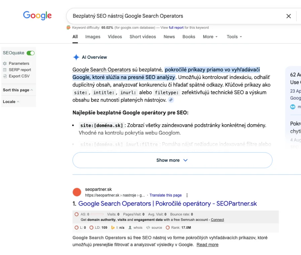Switch to the Images tab
This screenshot has height=255, width=301.
92,37
